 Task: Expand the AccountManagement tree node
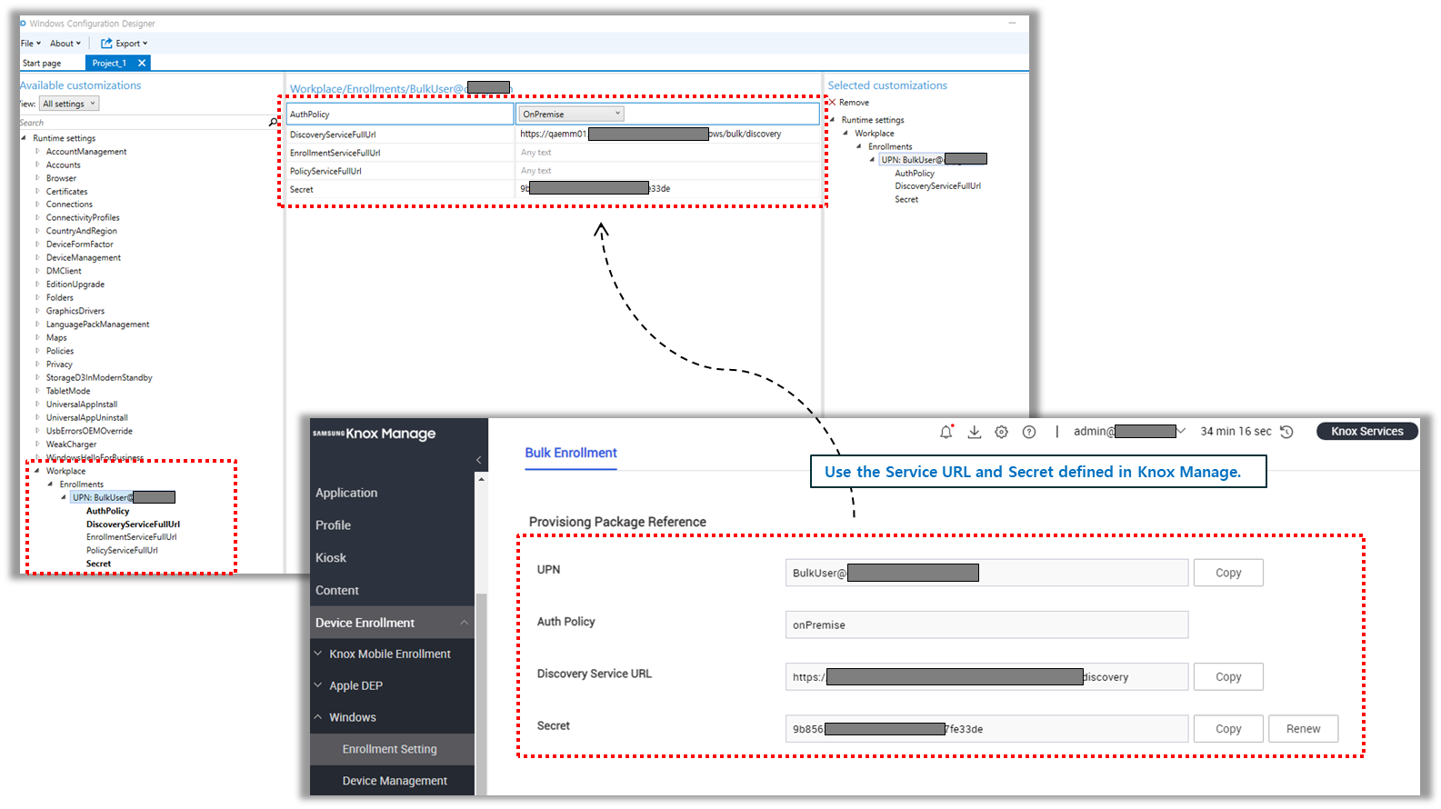click(x=37, y=152)
